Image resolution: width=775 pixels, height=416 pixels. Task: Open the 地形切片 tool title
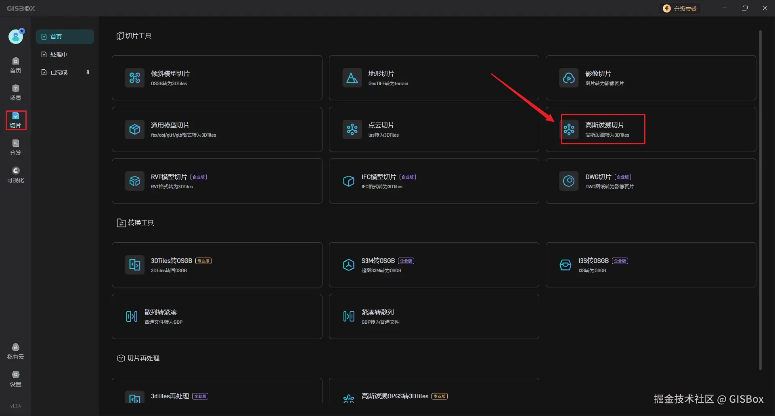coord(381,74)
